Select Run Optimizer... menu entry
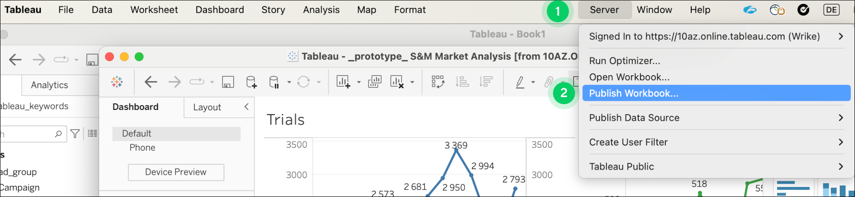 625,61
